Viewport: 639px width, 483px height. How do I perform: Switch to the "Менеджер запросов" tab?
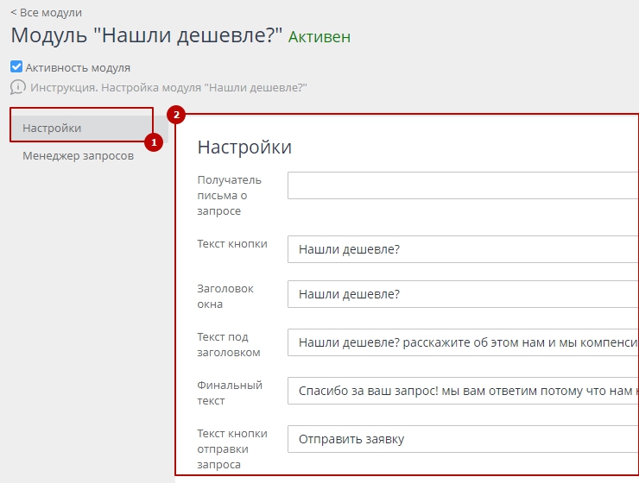(x=78, y=156)
